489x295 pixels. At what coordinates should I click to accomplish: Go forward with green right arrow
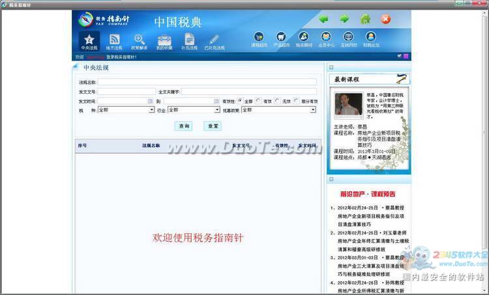tap(344, 19)
